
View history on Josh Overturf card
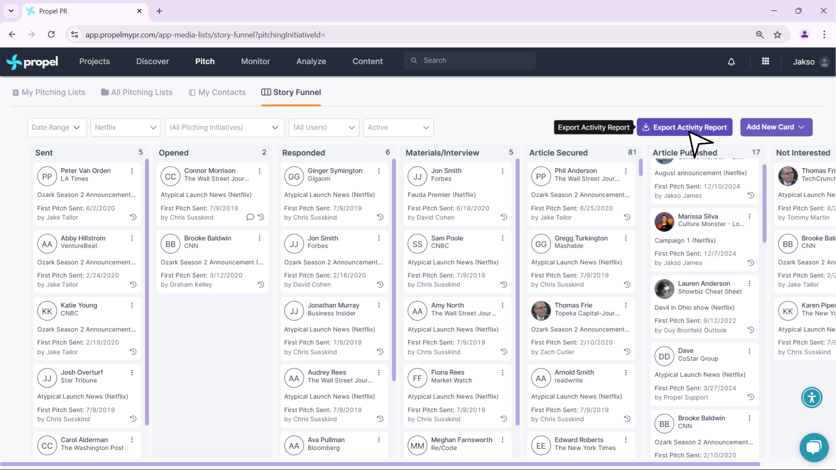coord(133,419)
